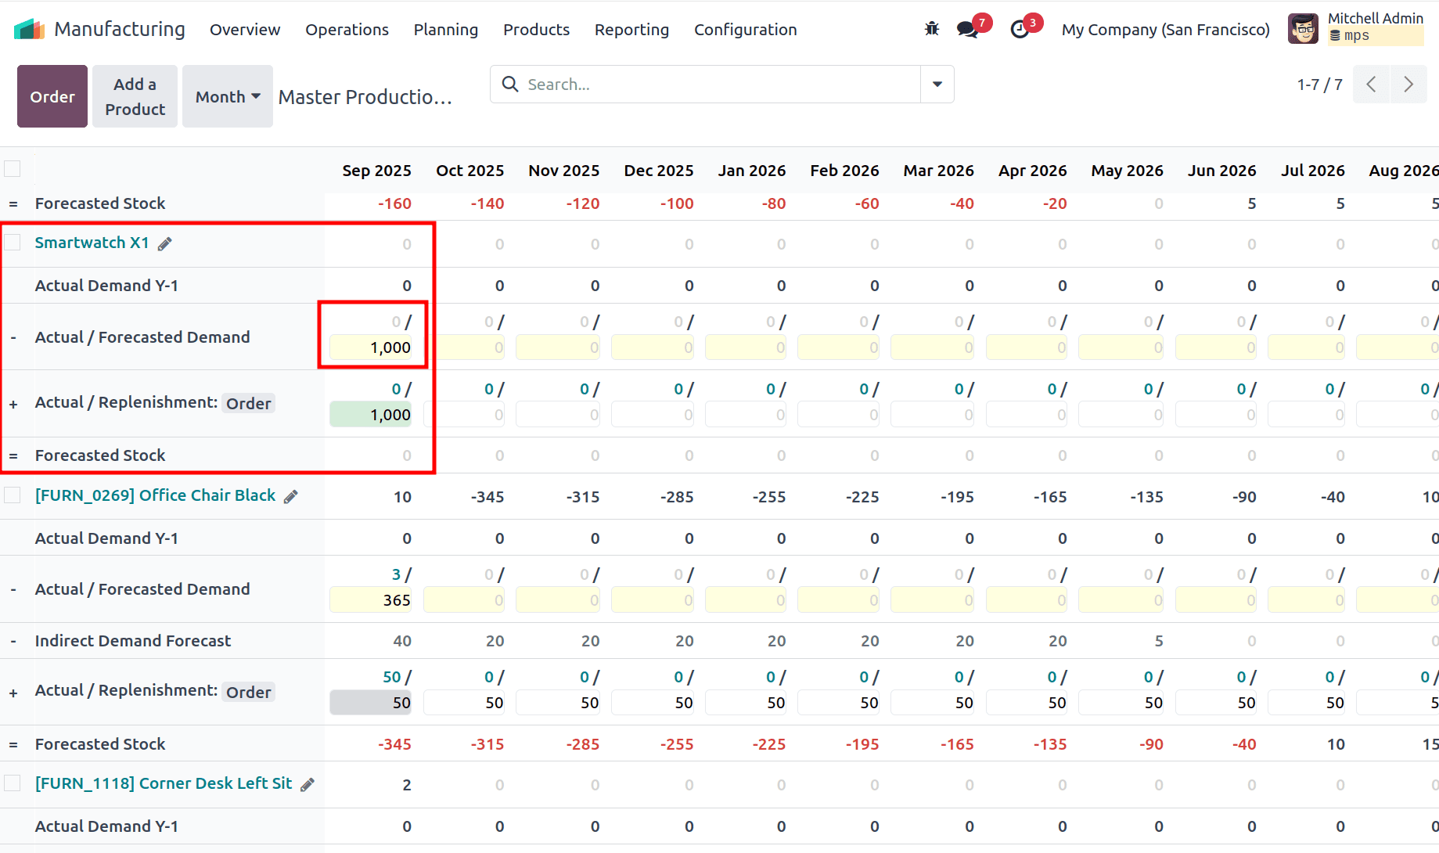Open the Reporting menu
This screenshot has height=853, width=1439.
click(631, 30)
